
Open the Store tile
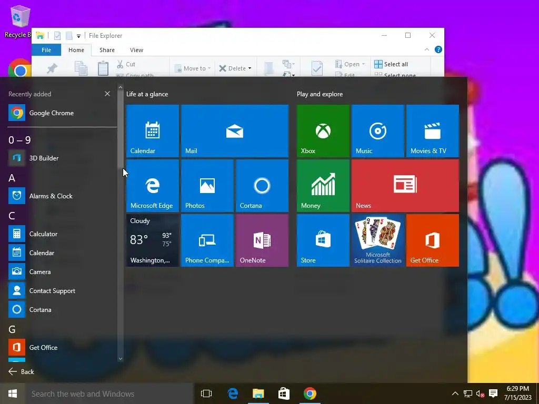click(x=323, y=240)
